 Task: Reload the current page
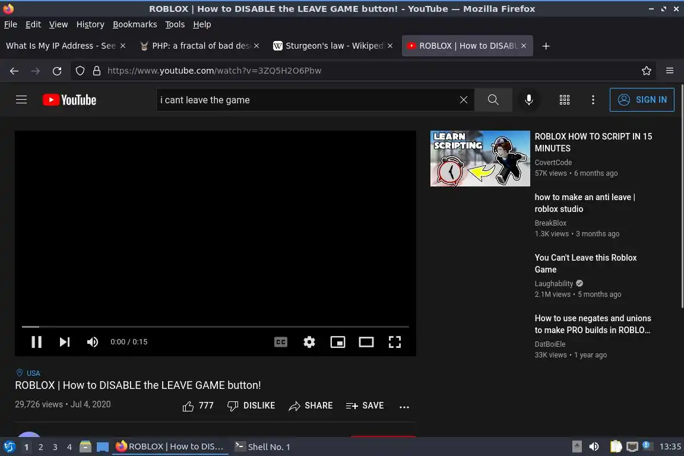coord(57,71)
